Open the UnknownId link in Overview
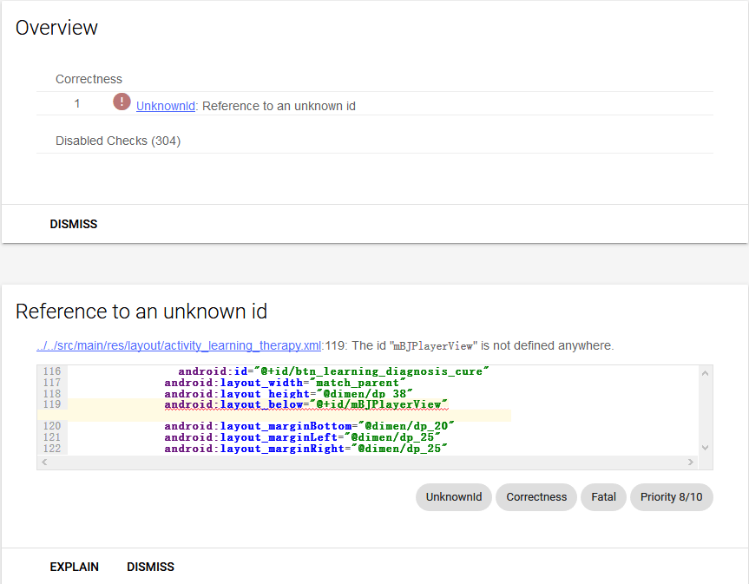Viewport: 749px width, 584px height. click(x=165, y=105)
